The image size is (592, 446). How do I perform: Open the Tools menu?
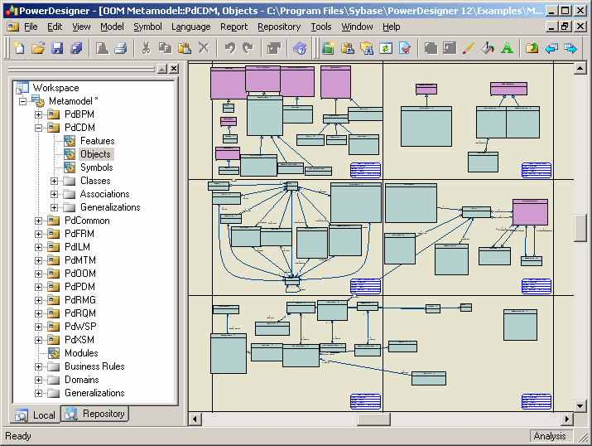(x=321, y=27)
